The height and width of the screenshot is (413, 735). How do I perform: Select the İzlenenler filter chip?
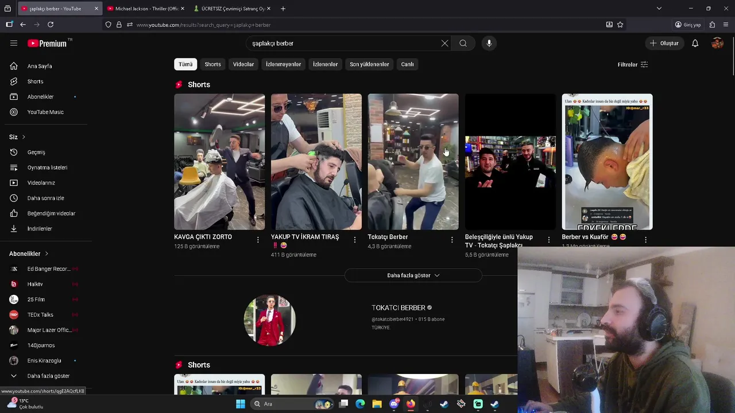point(325,64)
